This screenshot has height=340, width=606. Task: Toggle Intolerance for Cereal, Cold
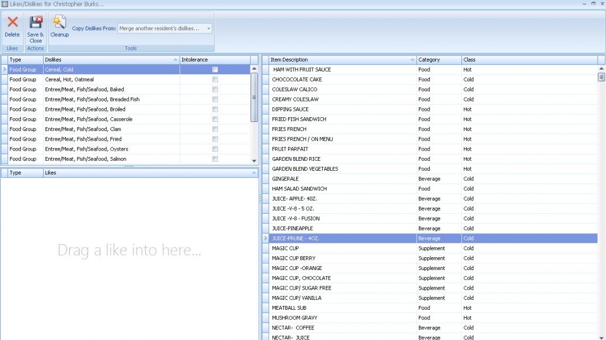pos(215,69)
